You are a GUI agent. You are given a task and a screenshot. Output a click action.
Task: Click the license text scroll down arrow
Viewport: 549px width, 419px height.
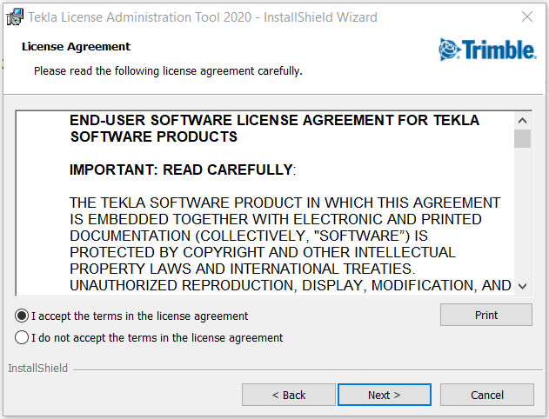[522, 287]
